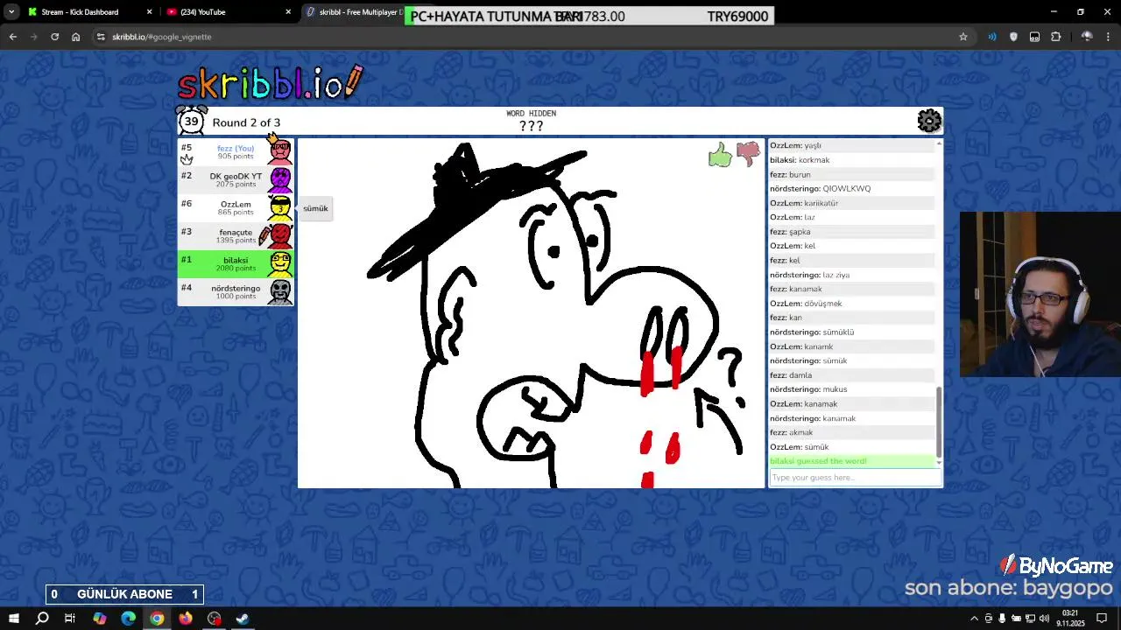Go forward in browser history

34,37
